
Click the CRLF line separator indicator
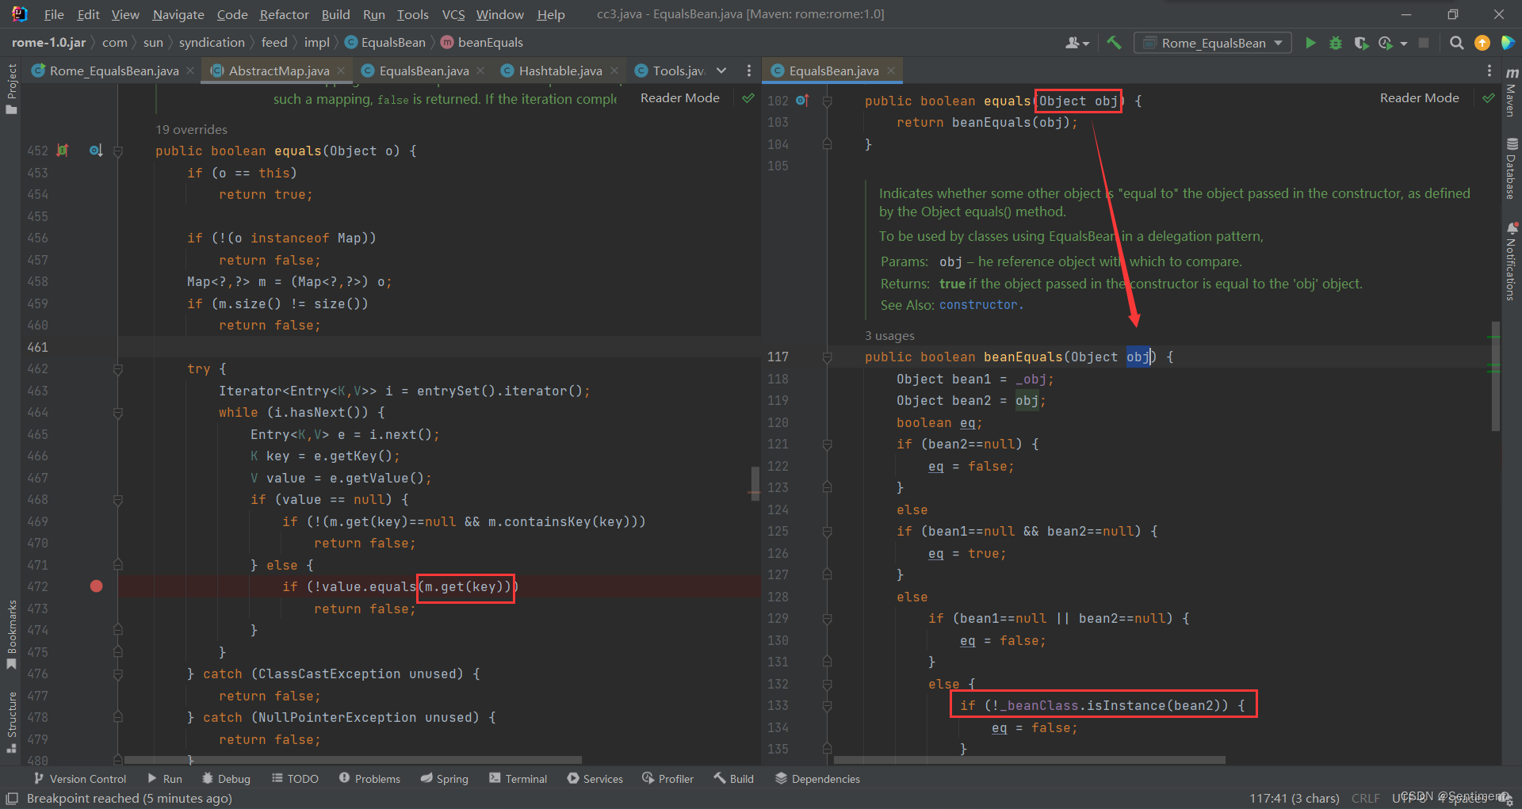click(x=1366, y=799)
